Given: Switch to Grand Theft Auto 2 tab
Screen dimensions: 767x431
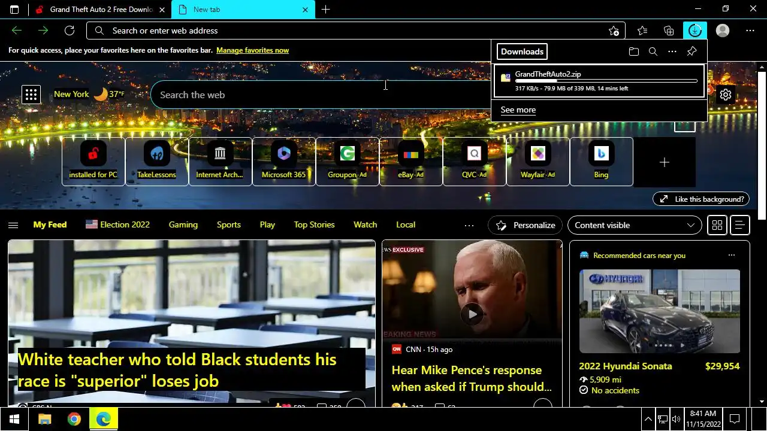Looking at the screenshot, I should coord(101,10).
